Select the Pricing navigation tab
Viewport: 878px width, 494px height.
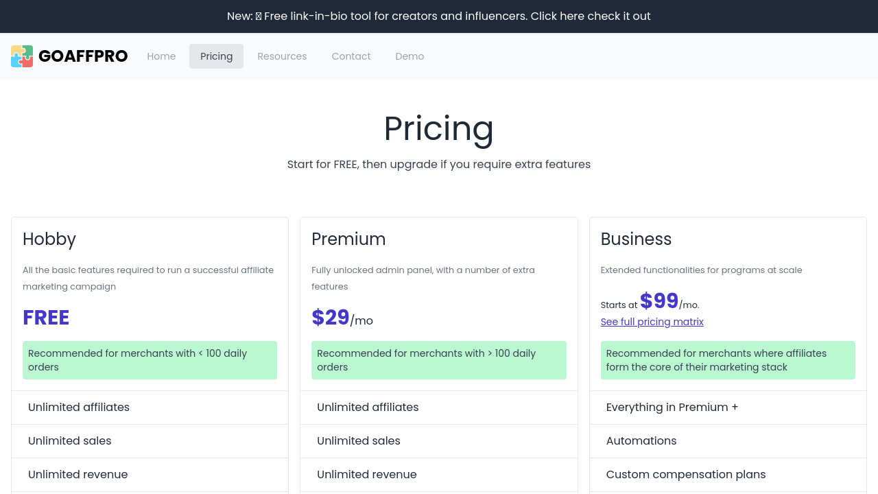coord(216,56)
